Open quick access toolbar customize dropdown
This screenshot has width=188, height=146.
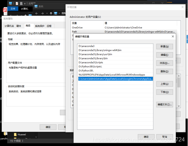(25, 4)
